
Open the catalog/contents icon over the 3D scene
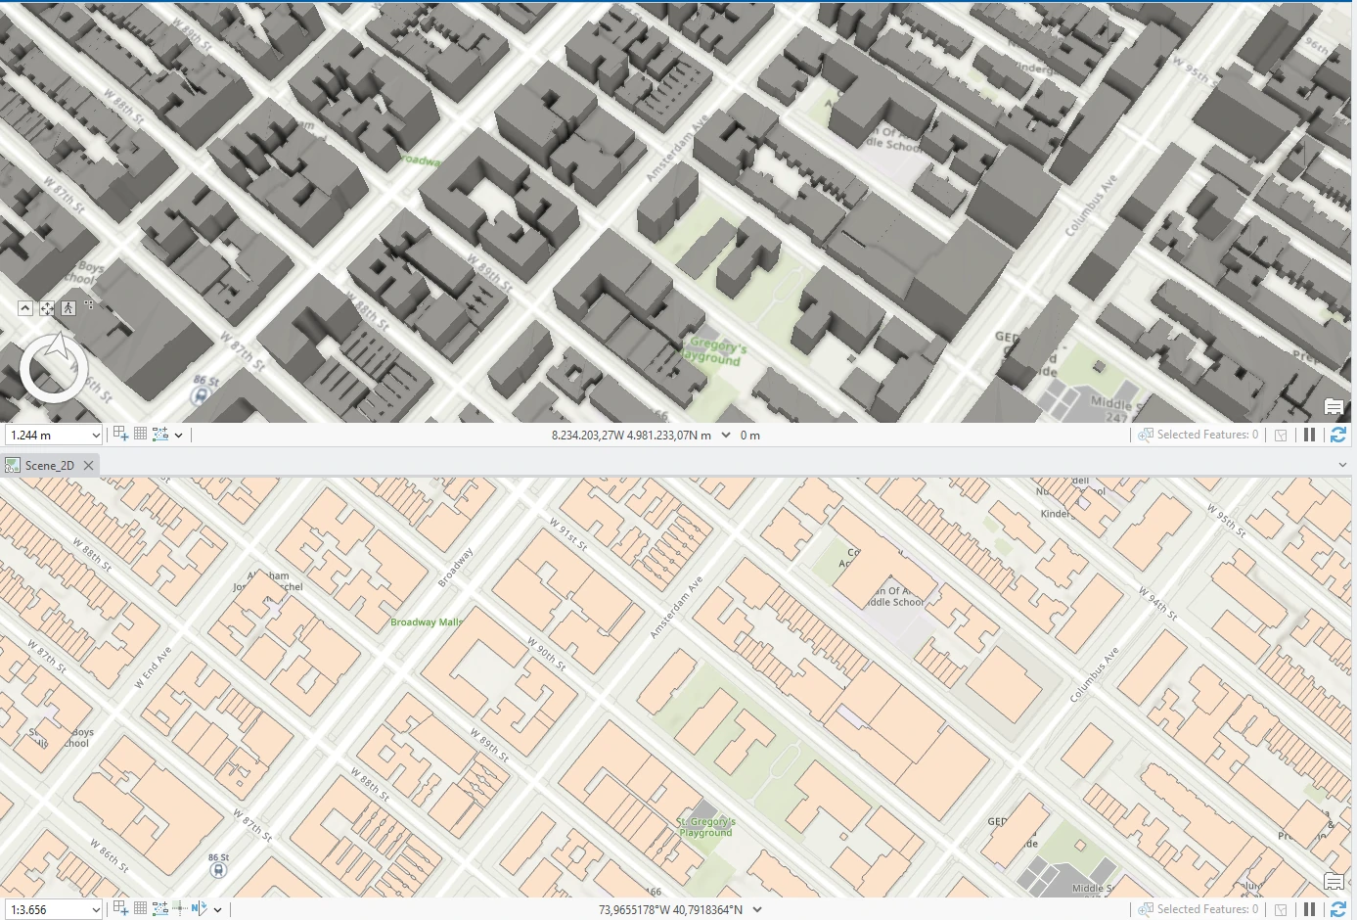[x=1333, y=407]
